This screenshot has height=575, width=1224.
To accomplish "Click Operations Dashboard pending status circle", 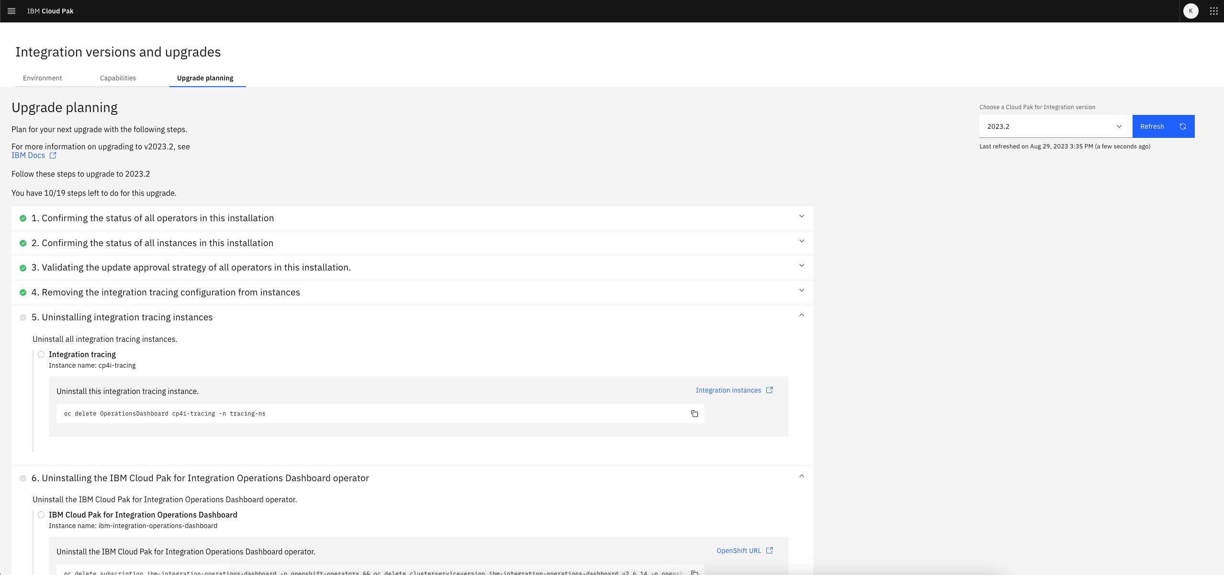I will click(41, 515).
